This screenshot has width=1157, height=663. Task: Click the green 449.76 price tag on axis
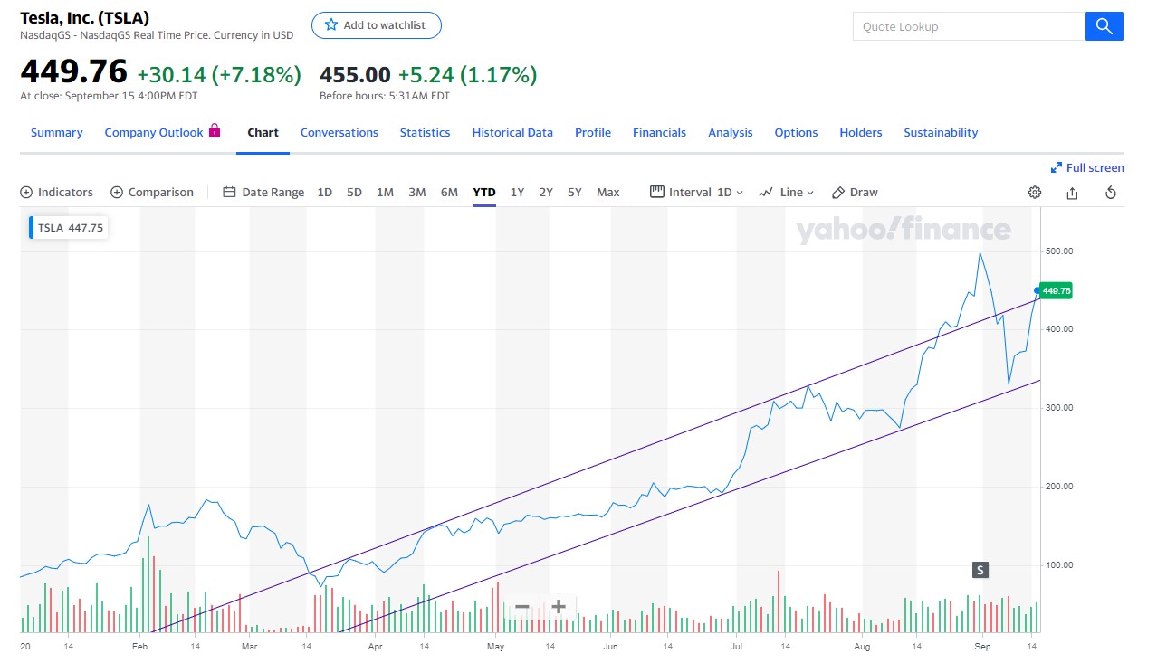(x=1056, y=290)
